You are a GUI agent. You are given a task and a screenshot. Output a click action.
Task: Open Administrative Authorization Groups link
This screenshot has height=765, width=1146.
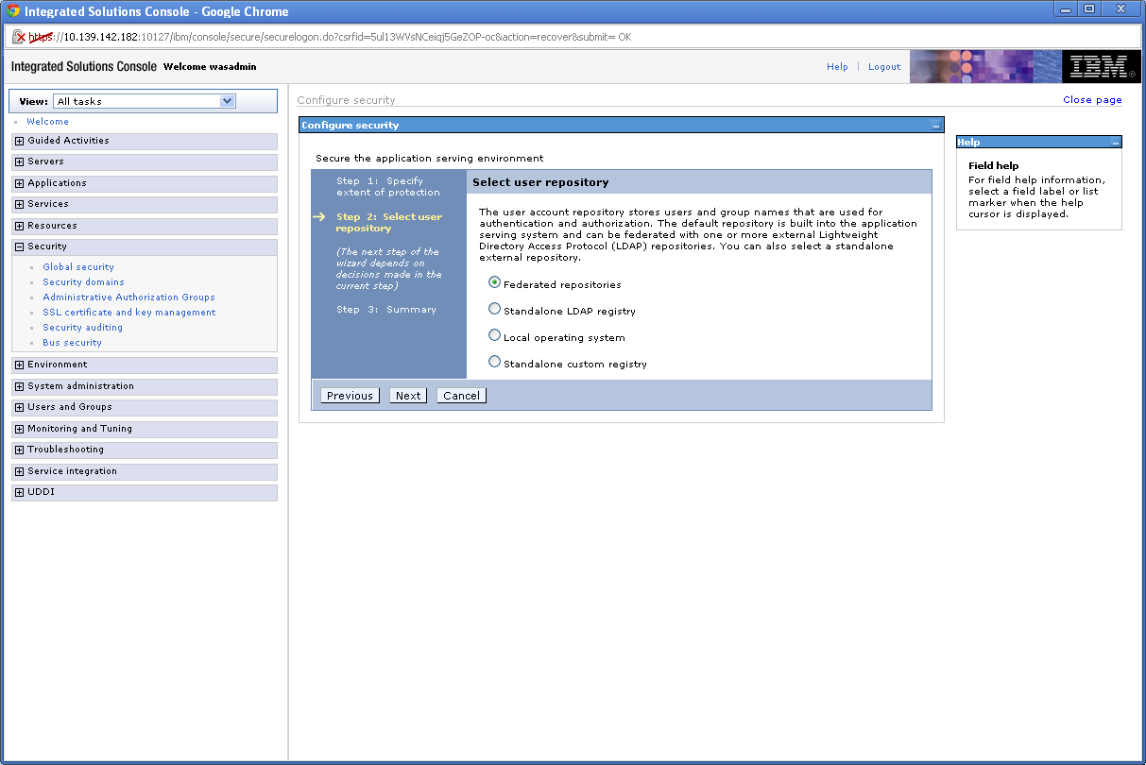128,297
